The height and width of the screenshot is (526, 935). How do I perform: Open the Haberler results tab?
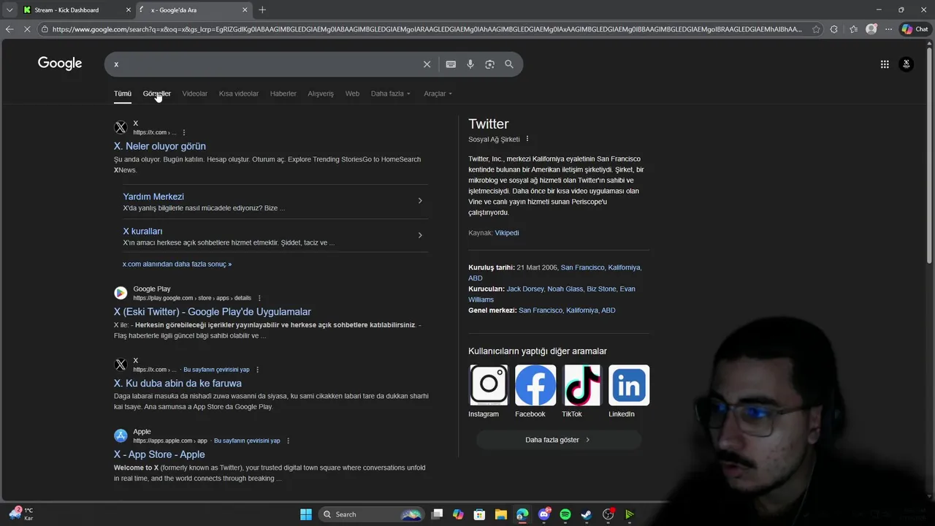(283, 94)
